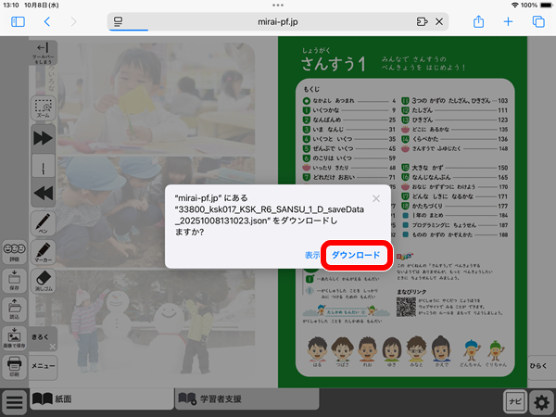Open the Safari share sheet
This screenshot has height=417, width=556.
[x=479, y=21]
